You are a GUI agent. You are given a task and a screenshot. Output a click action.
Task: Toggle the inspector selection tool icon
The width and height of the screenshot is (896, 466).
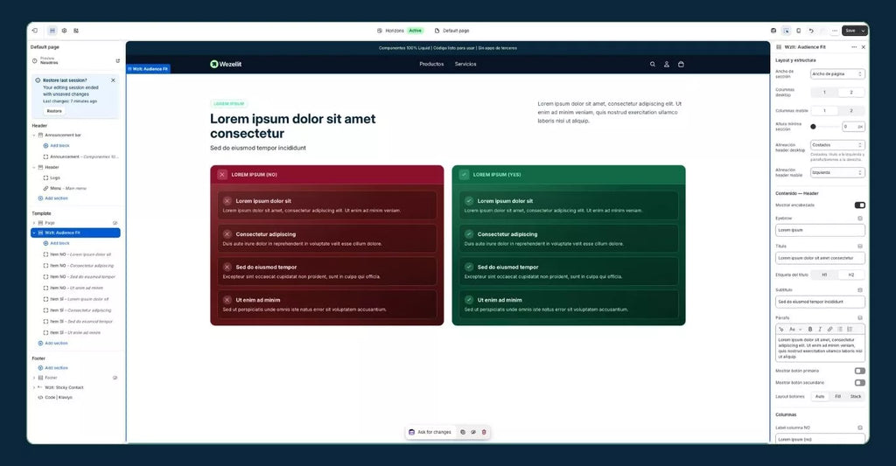pos(787,31)
